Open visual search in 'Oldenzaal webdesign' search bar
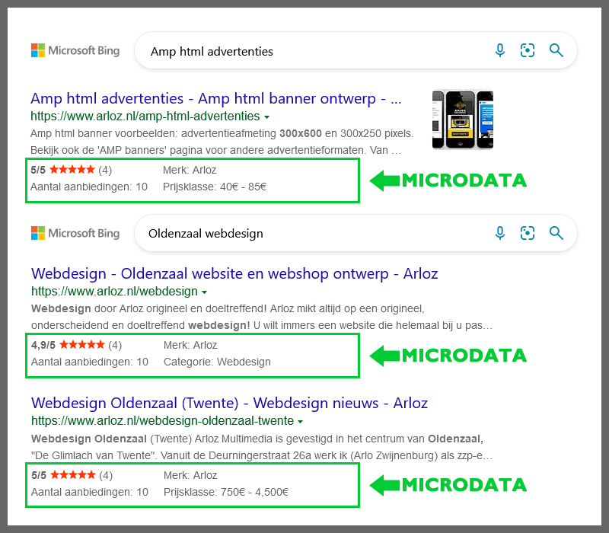 [x=528, y=233]
